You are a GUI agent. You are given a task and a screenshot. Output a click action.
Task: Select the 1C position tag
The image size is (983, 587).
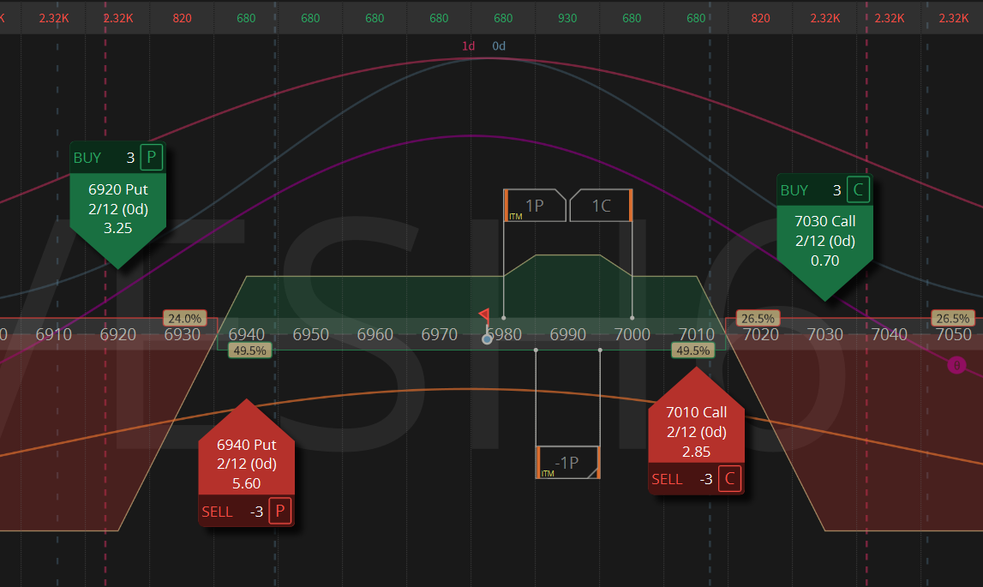(602, 206)
